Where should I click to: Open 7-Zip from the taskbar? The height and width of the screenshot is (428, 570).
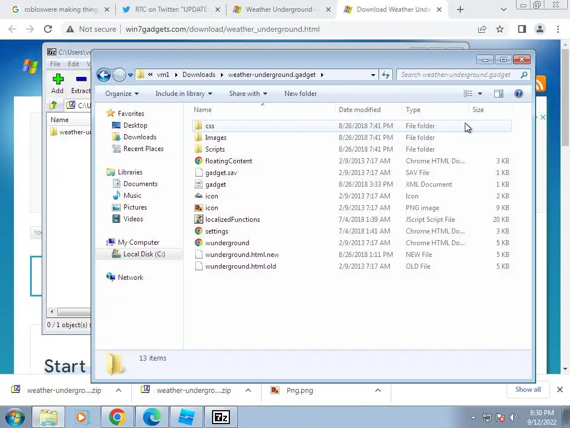(x=220, y=417)
